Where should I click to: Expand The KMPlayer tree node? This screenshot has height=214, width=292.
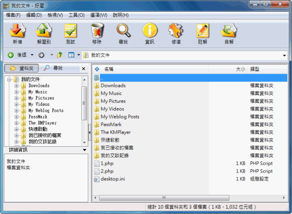pos(17,123)
